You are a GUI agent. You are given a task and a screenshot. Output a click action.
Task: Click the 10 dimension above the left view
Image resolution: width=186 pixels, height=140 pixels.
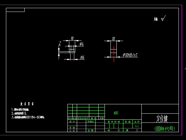(72, 39)
